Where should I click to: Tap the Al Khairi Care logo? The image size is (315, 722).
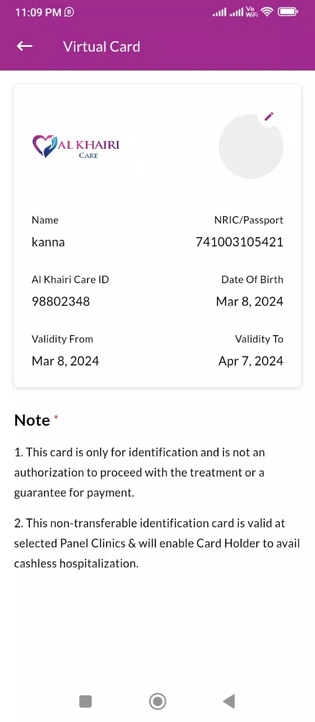click(76, 146)
